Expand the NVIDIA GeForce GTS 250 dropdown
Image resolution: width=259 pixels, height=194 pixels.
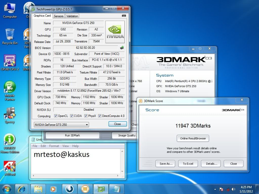[x=61, y=125]
